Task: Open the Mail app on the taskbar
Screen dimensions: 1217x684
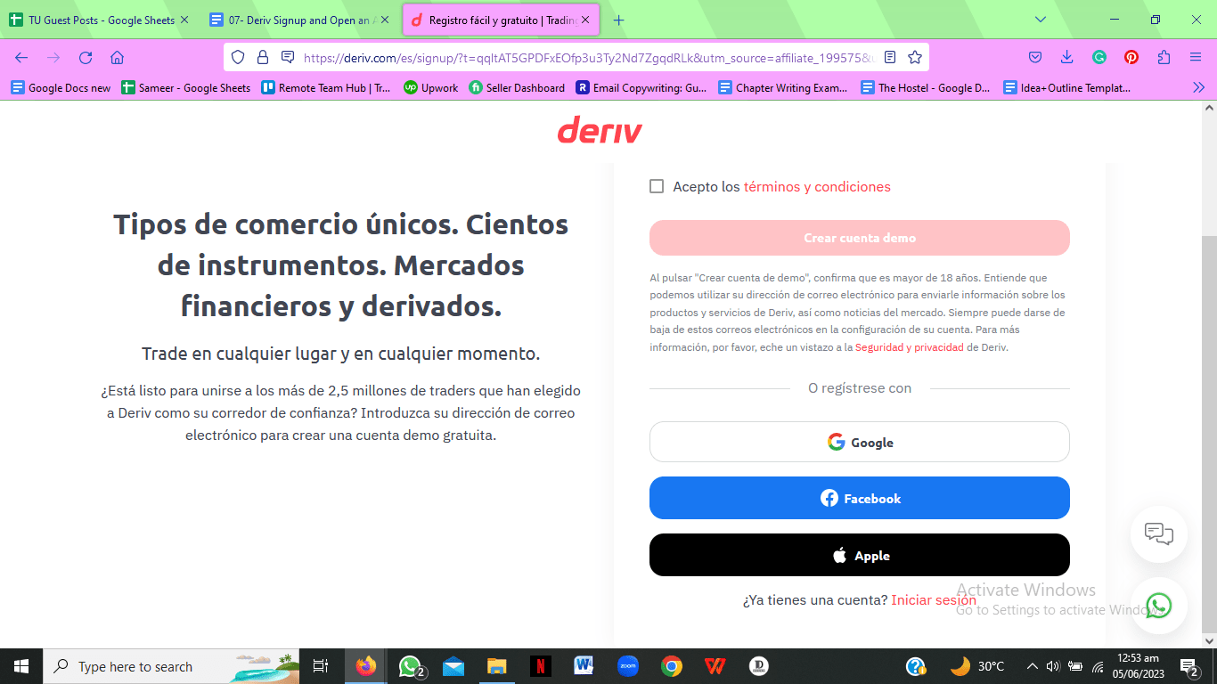Action: click(453, 666)
